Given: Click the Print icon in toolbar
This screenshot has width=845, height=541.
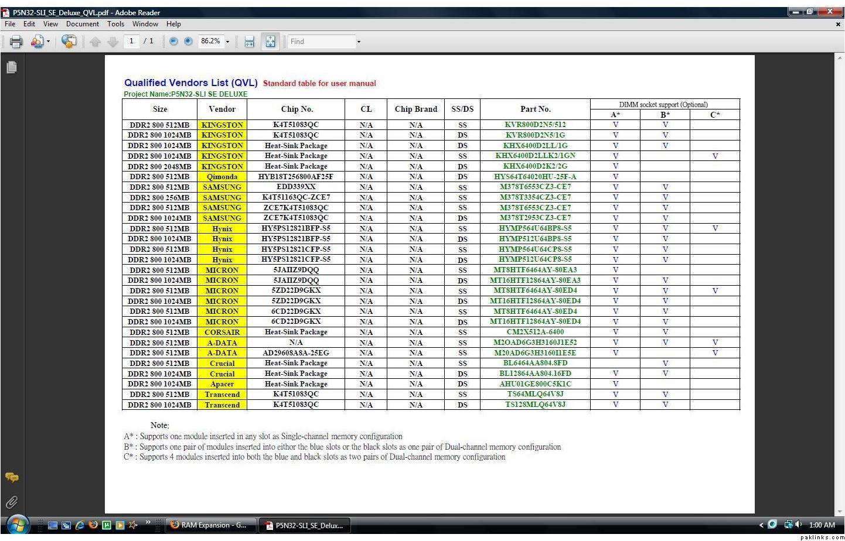Looking at the screenshot, I should coord(16,42).
